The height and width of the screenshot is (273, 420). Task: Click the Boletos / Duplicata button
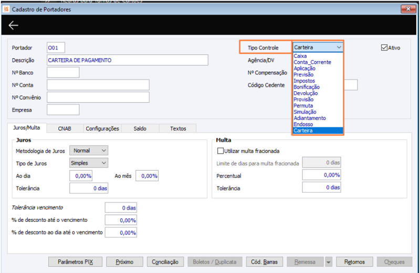point(215,262)
